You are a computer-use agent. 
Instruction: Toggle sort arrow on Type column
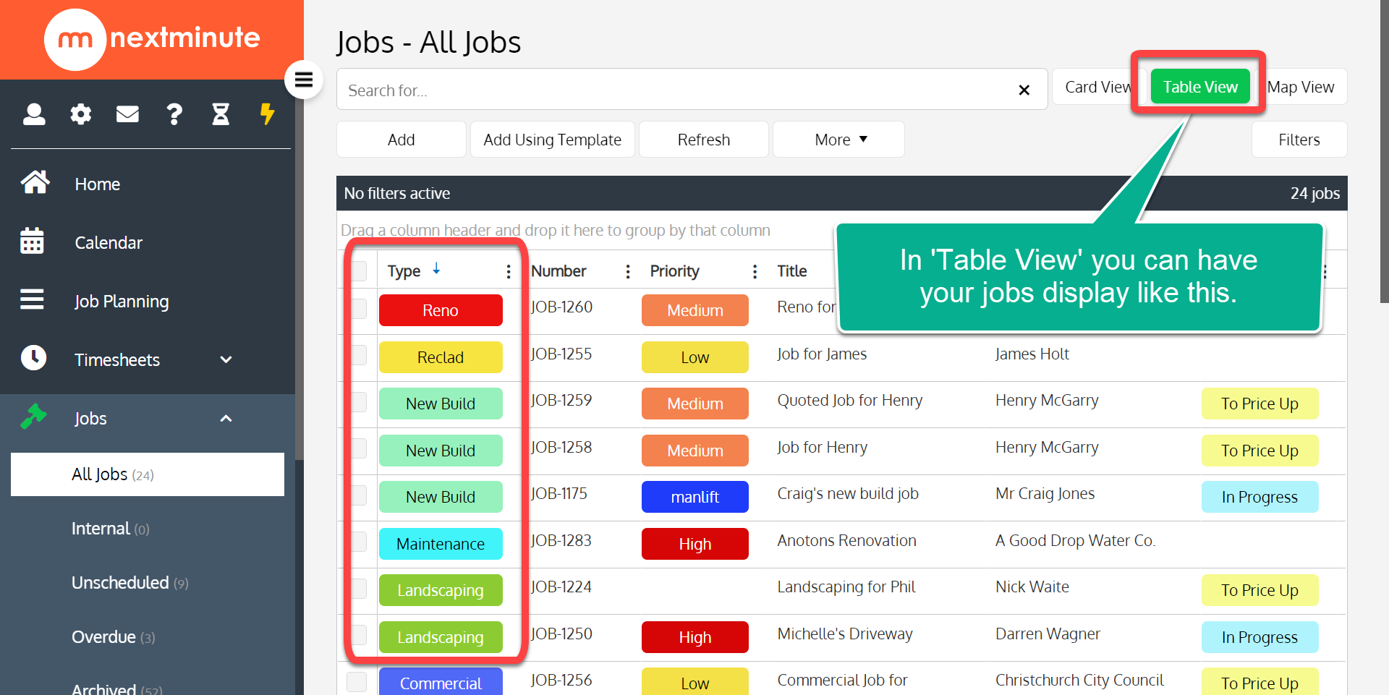click(436, 269)
